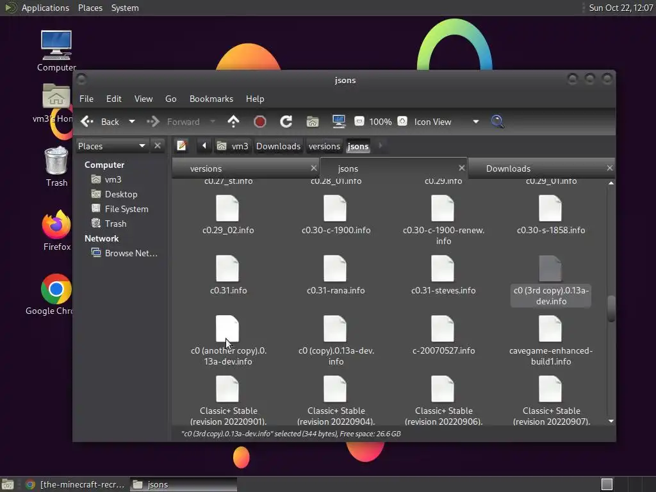Open the View menu
The image size is (656, 492).
tap(143, 99)
